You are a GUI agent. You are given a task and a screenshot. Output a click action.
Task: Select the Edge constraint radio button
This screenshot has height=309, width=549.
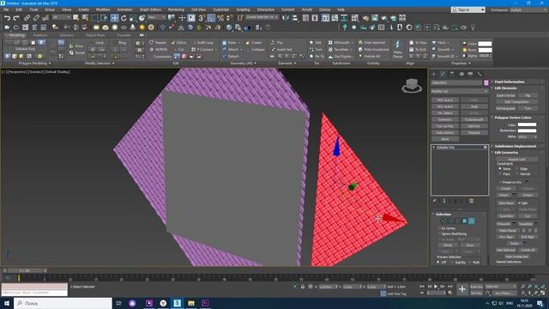coord(516,169)
